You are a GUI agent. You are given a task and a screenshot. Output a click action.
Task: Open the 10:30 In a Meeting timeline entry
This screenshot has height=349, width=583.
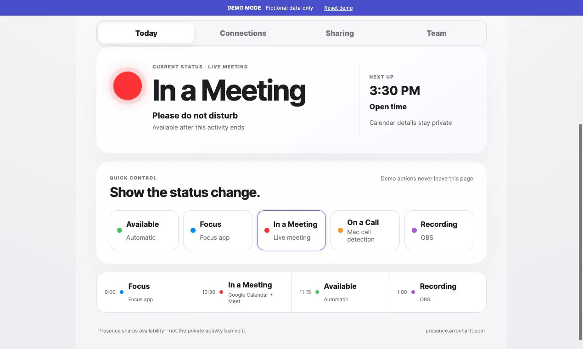pos(243,292)
